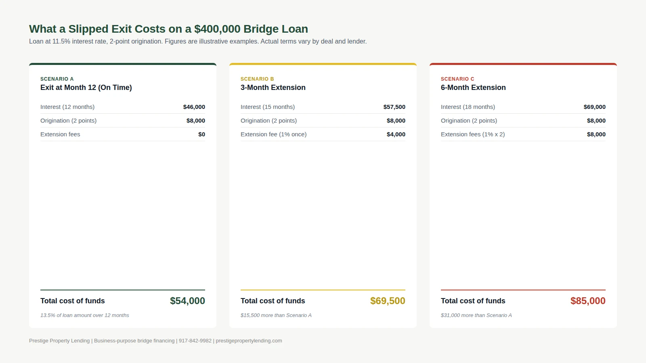Viewport: 646px width, 363px height.
Task: Click '13.5% of loan amount over 12 months' note
Action: click(x=85, y=315)
